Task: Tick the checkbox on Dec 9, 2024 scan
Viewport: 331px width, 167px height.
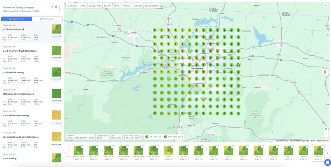Action: (x=112, y=147)
